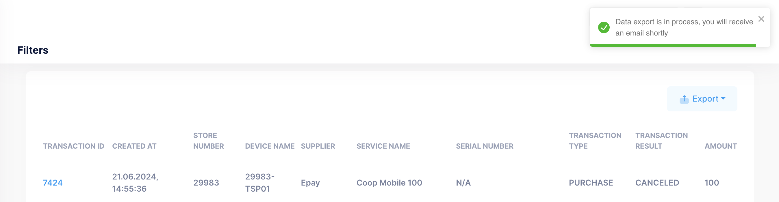The width and height of the screenshot is (779, 202).
Task: Expand the Filters section
Action: coord(33,50)
